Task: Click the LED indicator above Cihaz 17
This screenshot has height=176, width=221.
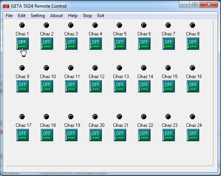Action: point(22,117)
